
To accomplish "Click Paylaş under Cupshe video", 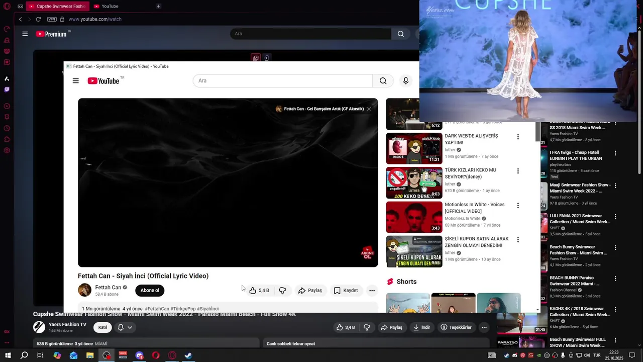I will [391, 327].
